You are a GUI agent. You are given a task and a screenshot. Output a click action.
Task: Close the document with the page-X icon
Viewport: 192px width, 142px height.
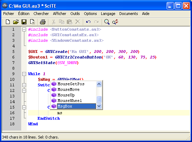click(32, 22)
